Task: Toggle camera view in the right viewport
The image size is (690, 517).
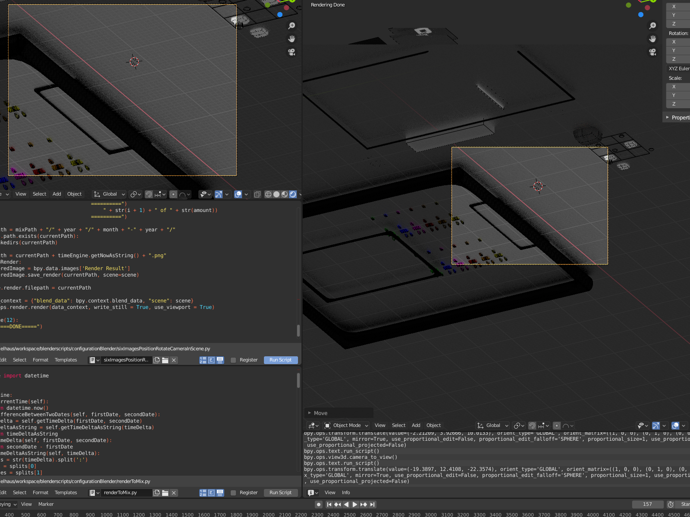Action: [x=652, y=52]
